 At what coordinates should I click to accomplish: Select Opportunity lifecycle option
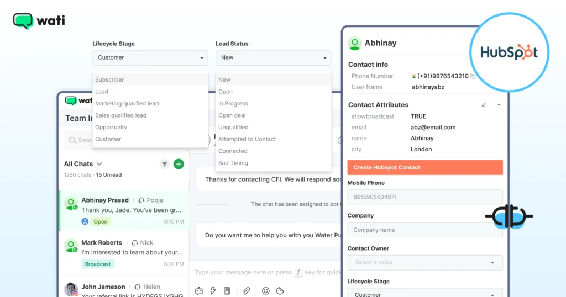(150, 127)
